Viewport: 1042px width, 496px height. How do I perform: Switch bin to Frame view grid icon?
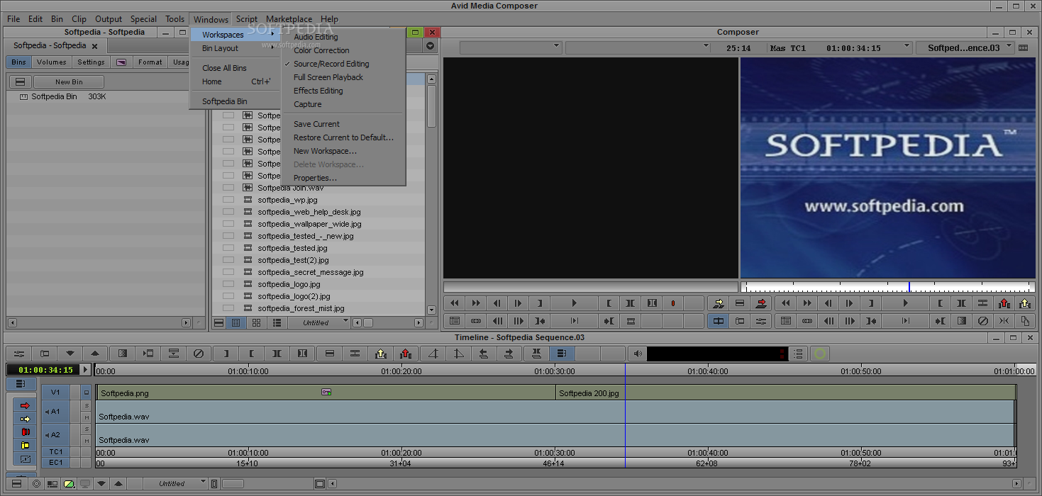coord(256,322)
